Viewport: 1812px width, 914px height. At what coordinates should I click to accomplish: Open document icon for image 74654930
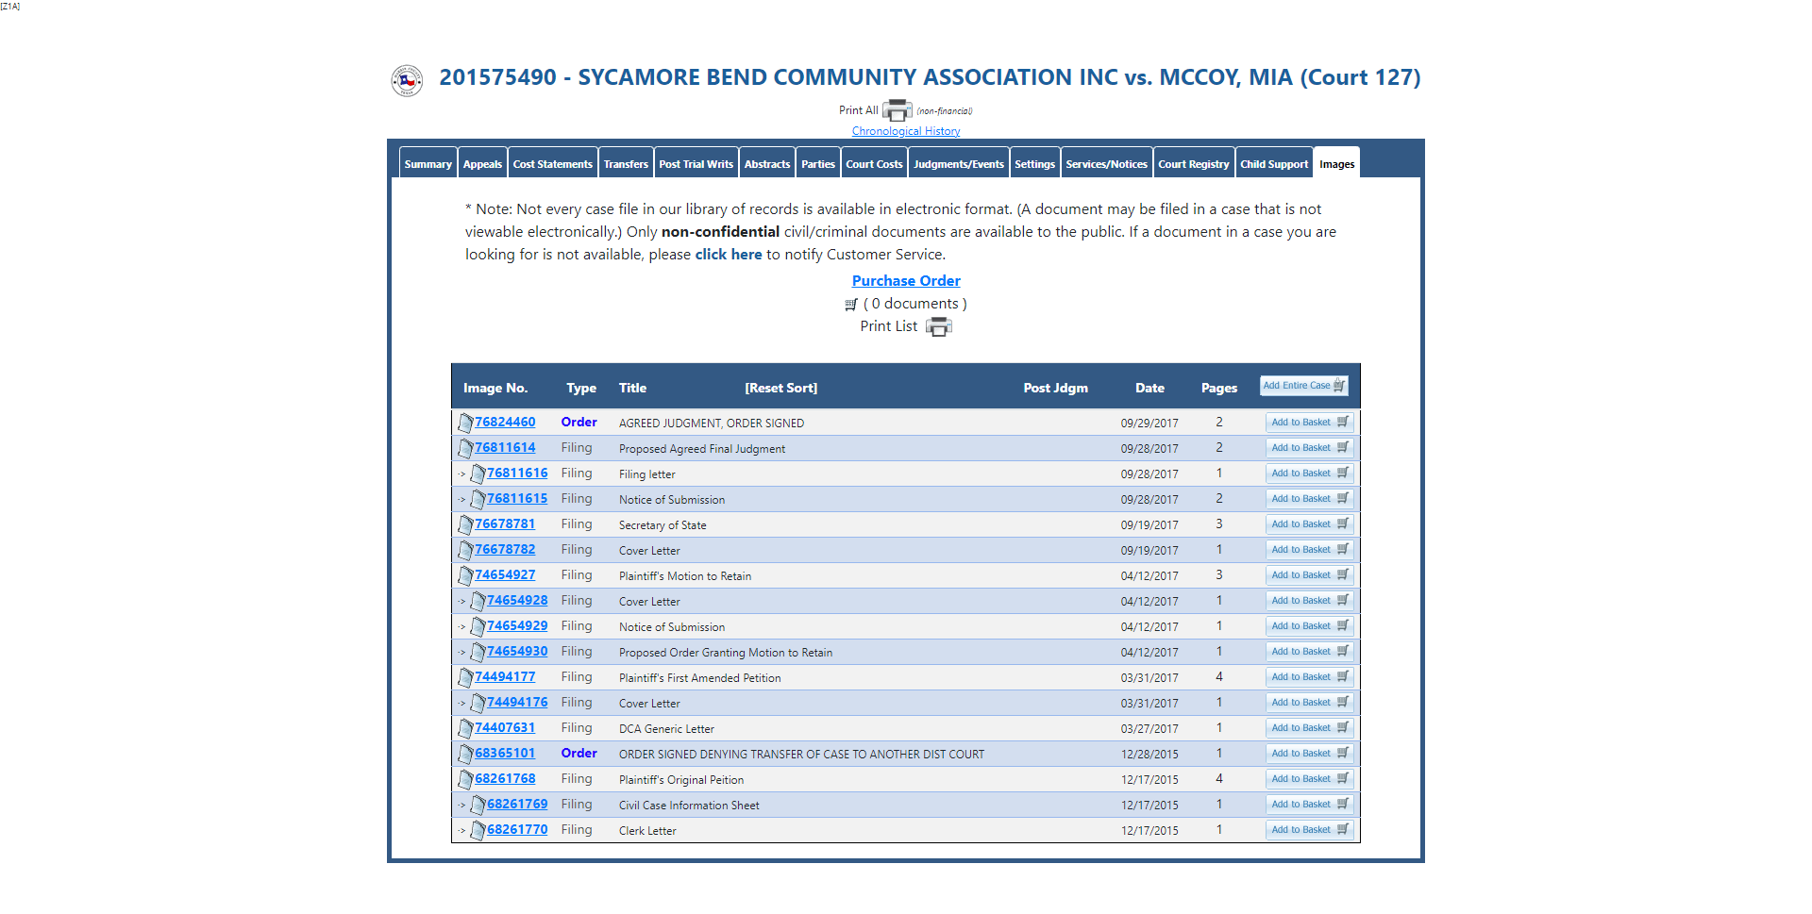click(478, 652)
